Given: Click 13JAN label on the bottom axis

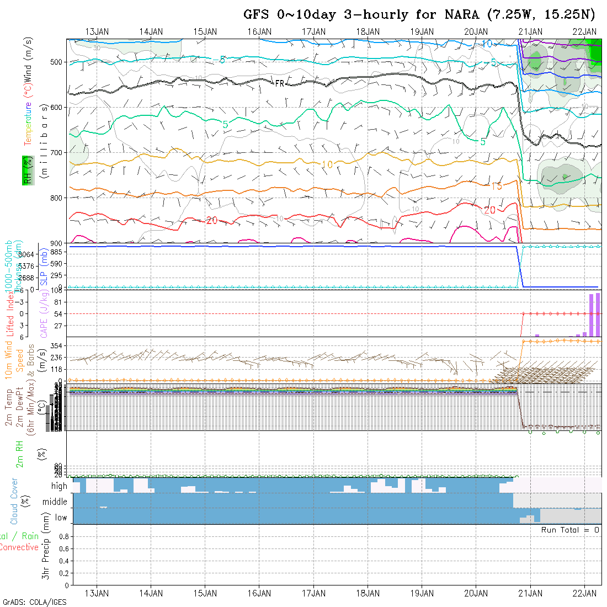Looking at the screenshot, I should click(97, 593).
